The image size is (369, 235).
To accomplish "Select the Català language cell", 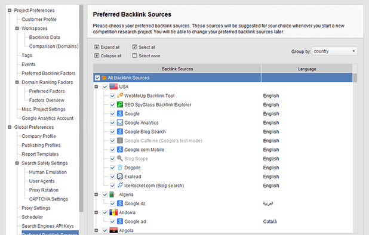I will click(270, 221).
